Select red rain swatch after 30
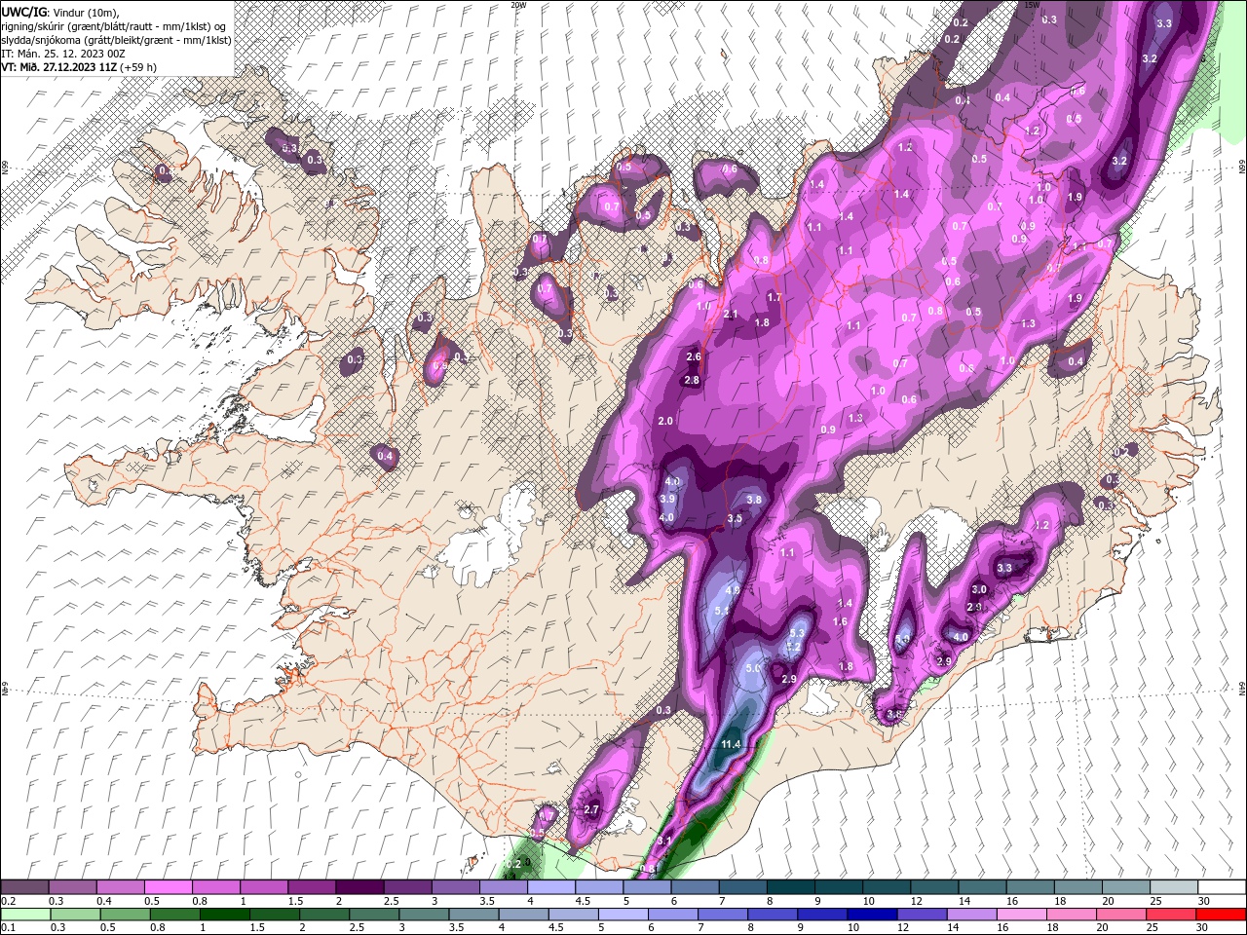This screenshot has height=935, width=1247. click(x=1222, y=915)
